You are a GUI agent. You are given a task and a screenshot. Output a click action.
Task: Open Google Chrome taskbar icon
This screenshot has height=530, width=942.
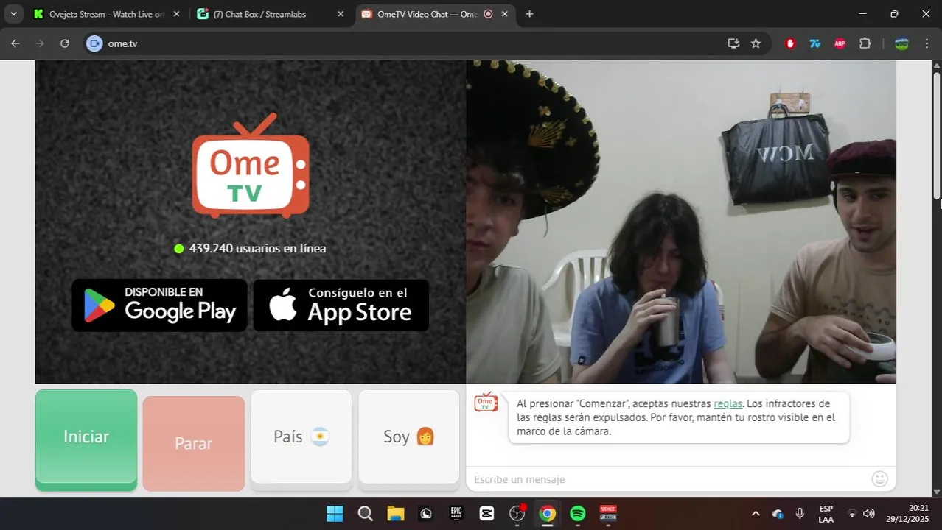(x=547, y=514)
